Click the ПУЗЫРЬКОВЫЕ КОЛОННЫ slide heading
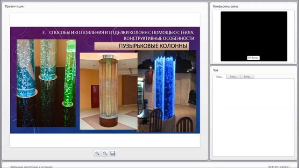The height and width of the screenshot is (168, 299). click(153, 46)
